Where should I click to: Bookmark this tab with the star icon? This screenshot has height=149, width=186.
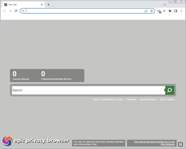(x=151, y=11)
